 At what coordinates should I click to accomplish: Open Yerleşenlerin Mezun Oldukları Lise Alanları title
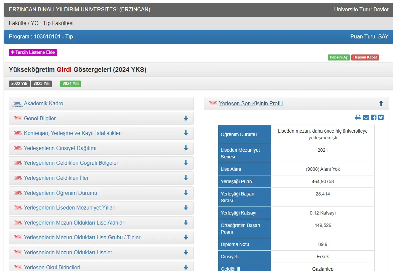[x=75, y=223]
